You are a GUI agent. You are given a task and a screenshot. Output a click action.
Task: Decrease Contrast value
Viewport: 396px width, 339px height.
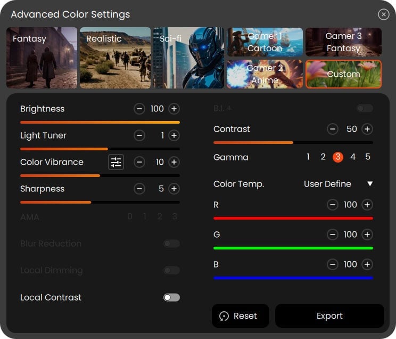[x=332, y=129]
